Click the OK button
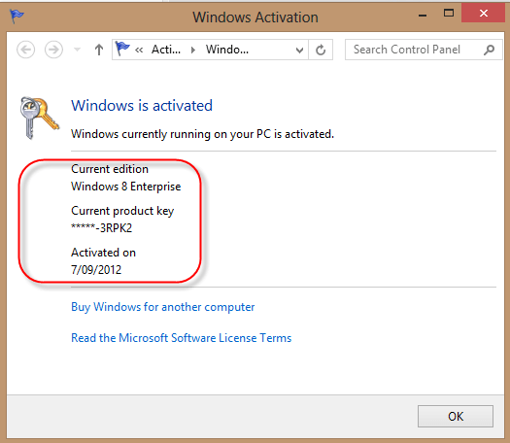 pos(456,417)
